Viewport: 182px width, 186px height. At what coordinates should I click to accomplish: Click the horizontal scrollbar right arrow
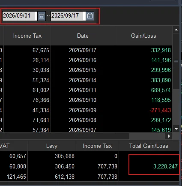169,136
